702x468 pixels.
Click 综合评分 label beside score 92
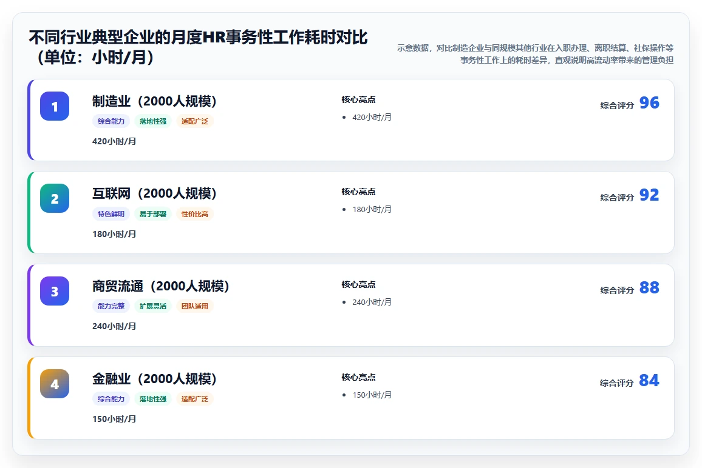(617, 198)
